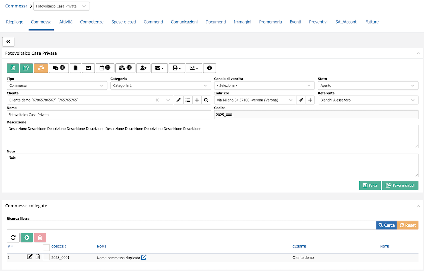Viewport: 424px width, 271px height.
Task: Edit the Cliente with the pencil icon
Action: [x=179, y=100]
